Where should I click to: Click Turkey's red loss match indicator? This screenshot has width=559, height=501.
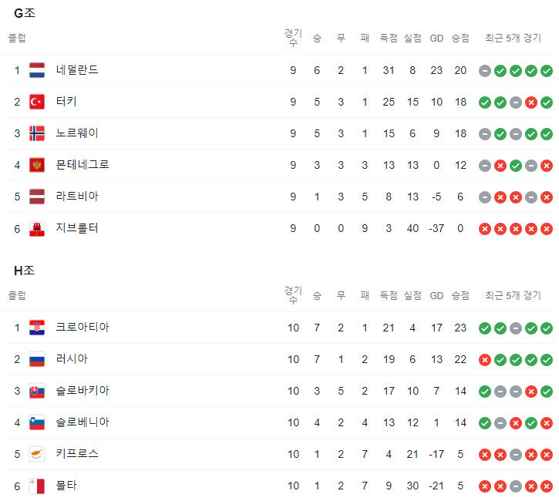531,103
